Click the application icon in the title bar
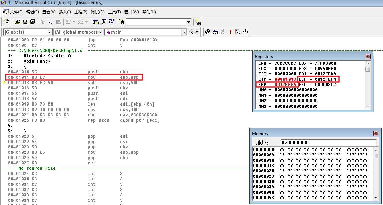 [x=3, y=3]
